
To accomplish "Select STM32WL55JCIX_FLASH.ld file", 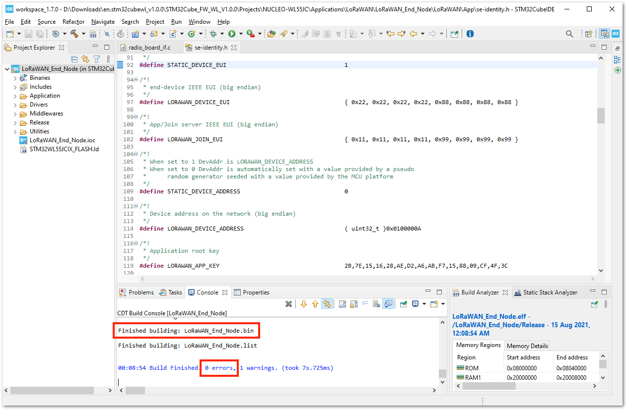I will [x=59, y=149].
